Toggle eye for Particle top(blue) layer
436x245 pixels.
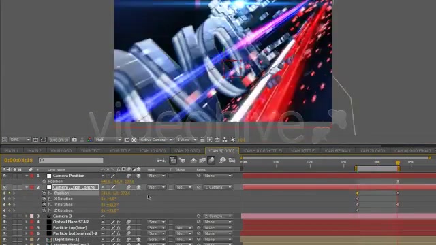tap(5, 227)
